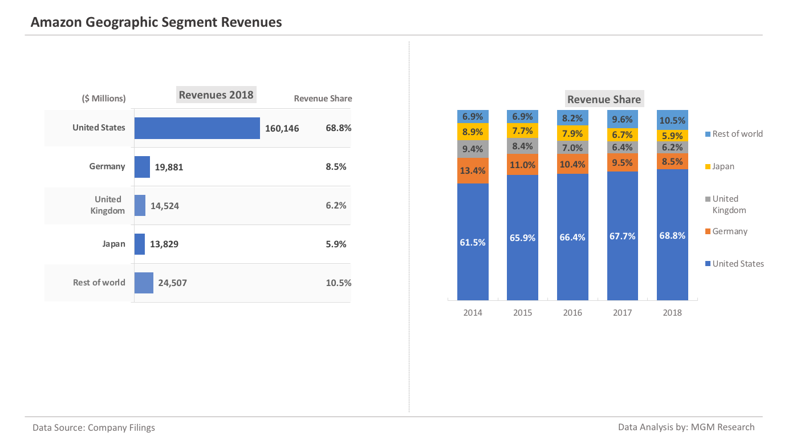Click the 2014 axis label

(x=473, y=312)
